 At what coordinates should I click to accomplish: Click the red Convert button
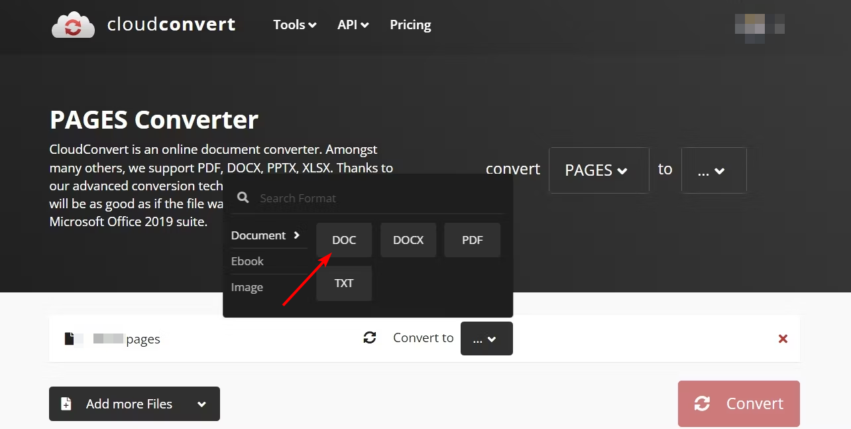[x=739, y=404]
